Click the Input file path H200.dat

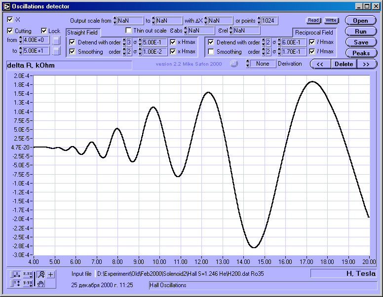click(180, 274)
